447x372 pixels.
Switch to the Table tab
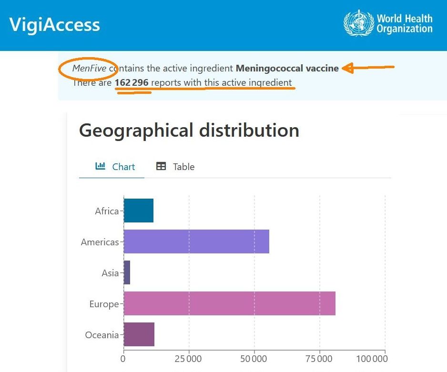(175, 167)
